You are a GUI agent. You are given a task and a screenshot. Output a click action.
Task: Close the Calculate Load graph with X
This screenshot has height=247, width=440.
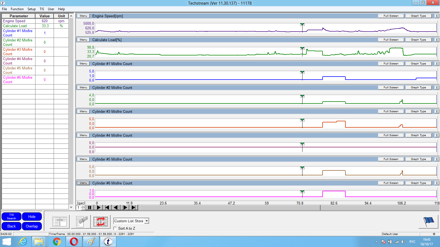[x=436, y=40]
